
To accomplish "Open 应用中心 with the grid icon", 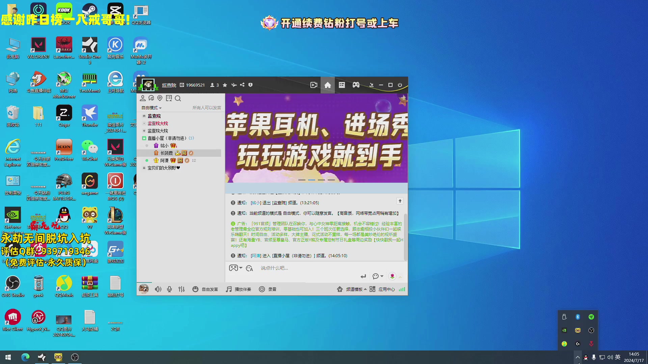I will [372, 289].
